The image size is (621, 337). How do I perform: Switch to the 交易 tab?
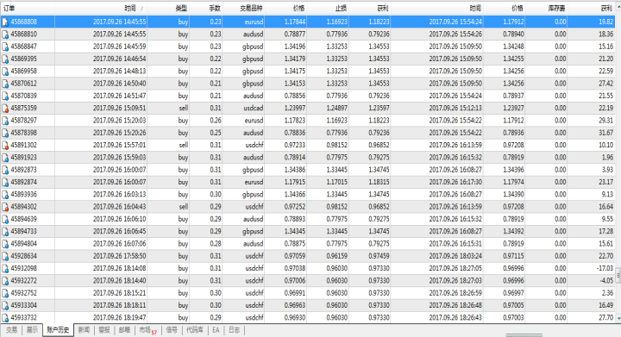click(x=11, y=330)
